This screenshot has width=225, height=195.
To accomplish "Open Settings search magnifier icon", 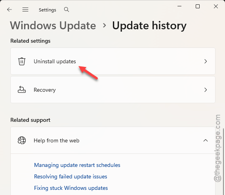I will point(67,9).
